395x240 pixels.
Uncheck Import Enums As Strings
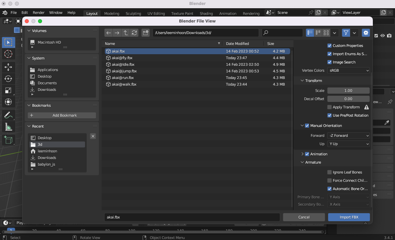point(329,54)
